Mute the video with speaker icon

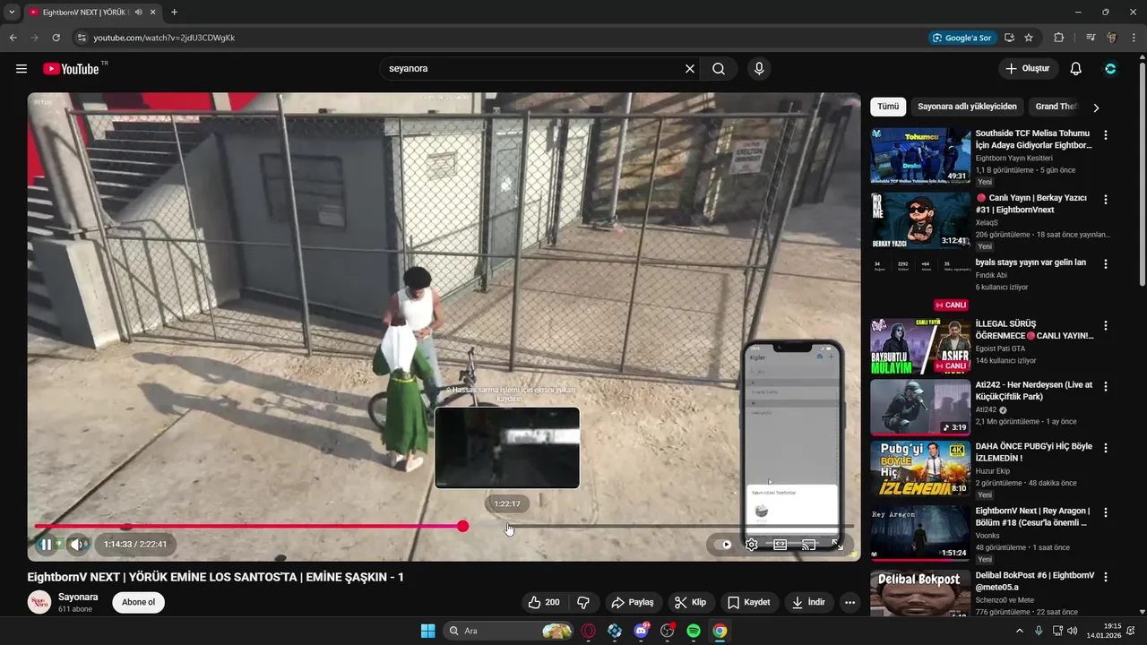78,544
